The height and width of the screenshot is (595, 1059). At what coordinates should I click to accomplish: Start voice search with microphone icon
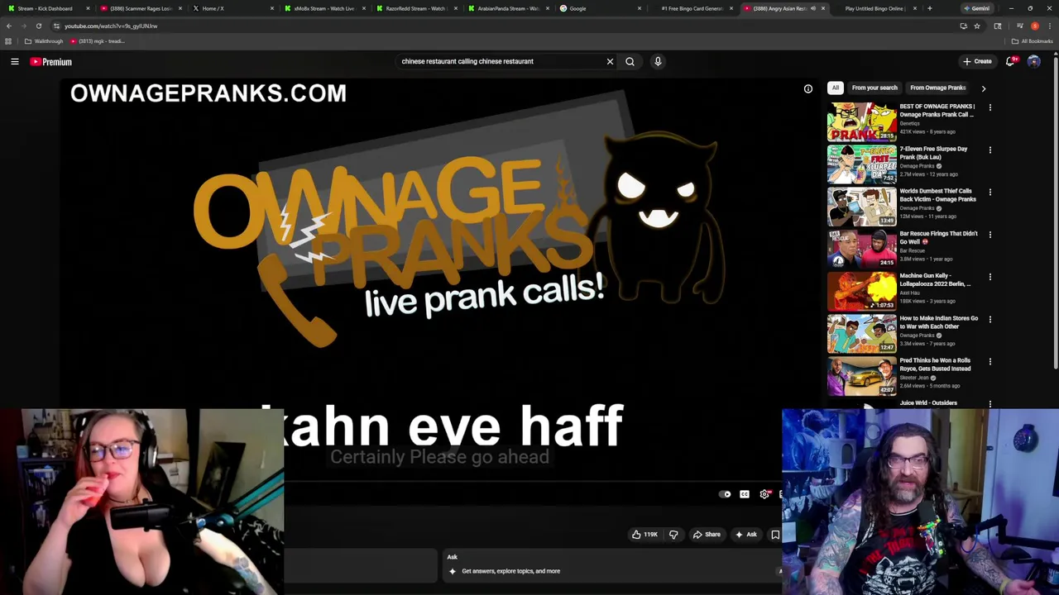coord(658,61)
